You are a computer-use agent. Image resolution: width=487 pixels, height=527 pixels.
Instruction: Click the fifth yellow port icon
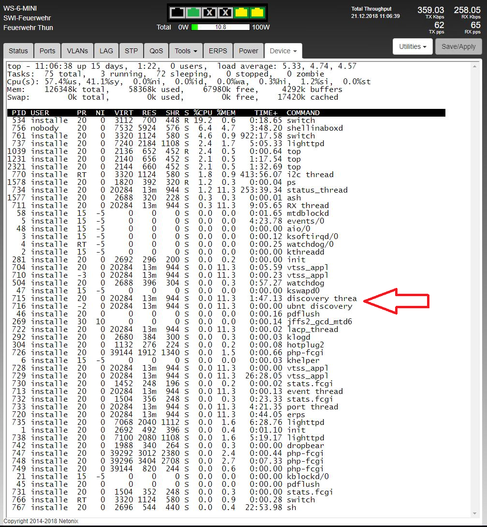click(241, 13)
